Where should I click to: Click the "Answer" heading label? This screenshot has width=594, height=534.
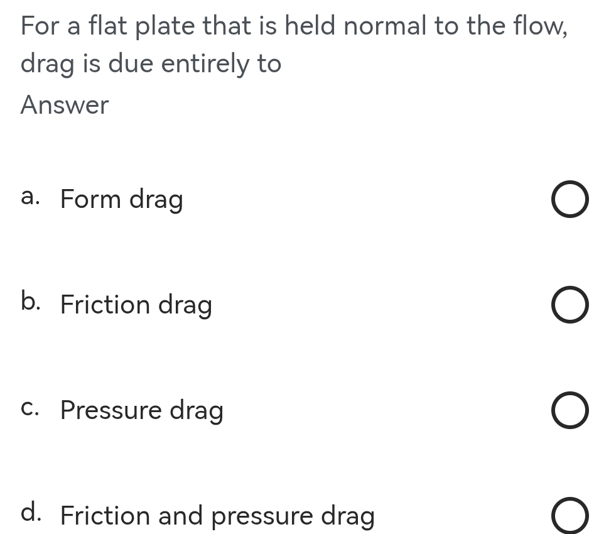point(65,105)
